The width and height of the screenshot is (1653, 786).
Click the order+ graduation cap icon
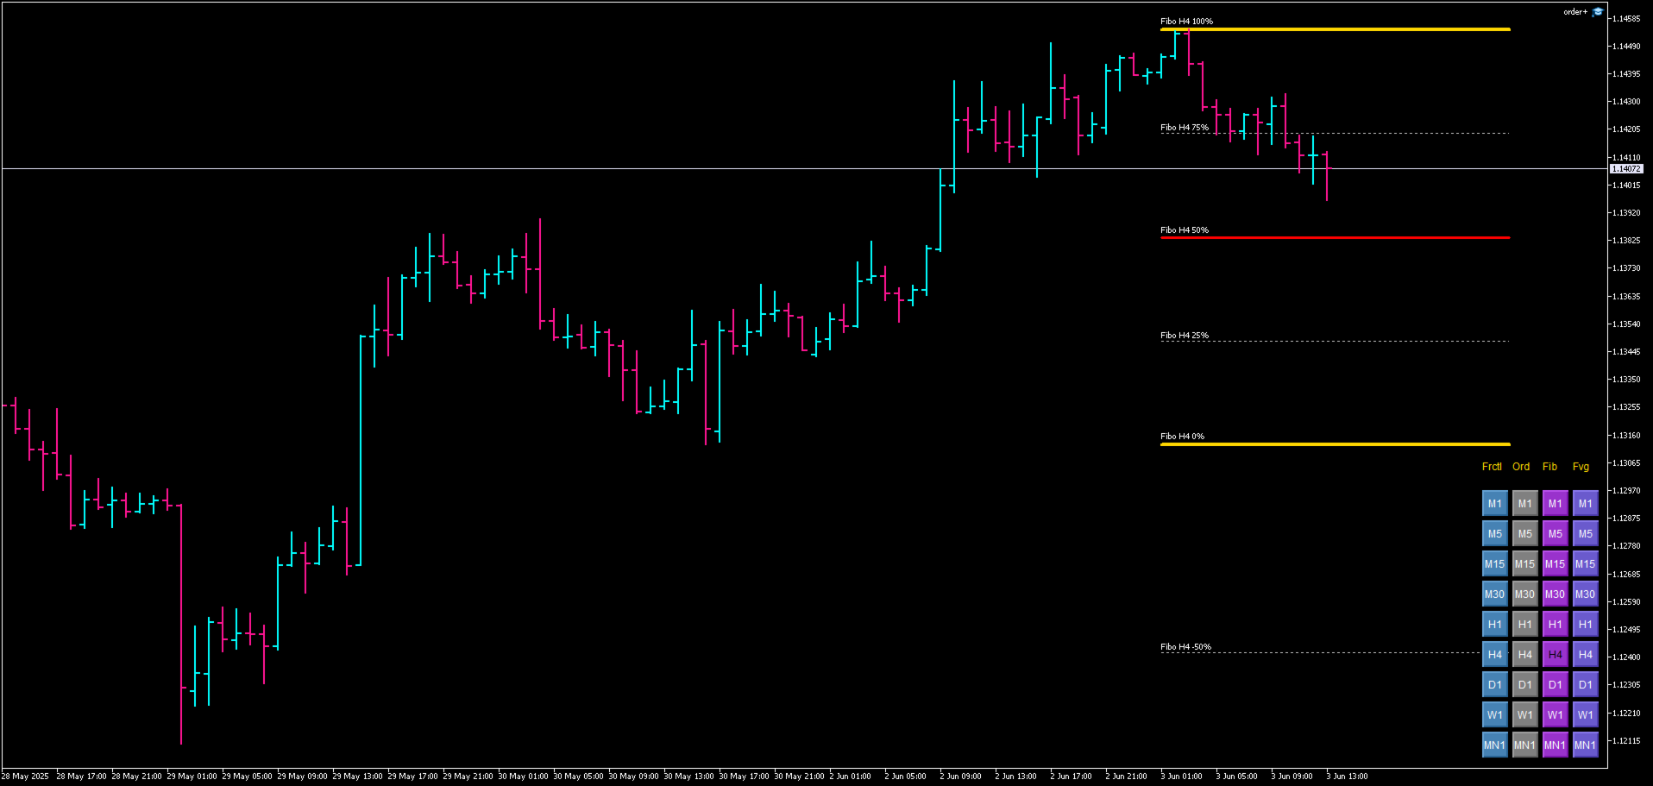[x=1597, y=12]
